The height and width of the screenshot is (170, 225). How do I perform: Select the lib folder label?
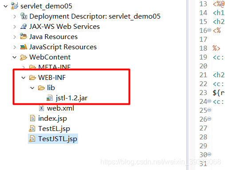tap(51, 88)
